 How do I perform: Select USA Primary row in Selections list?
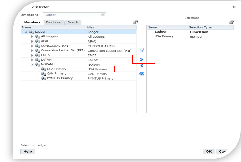tap(164, 36)
